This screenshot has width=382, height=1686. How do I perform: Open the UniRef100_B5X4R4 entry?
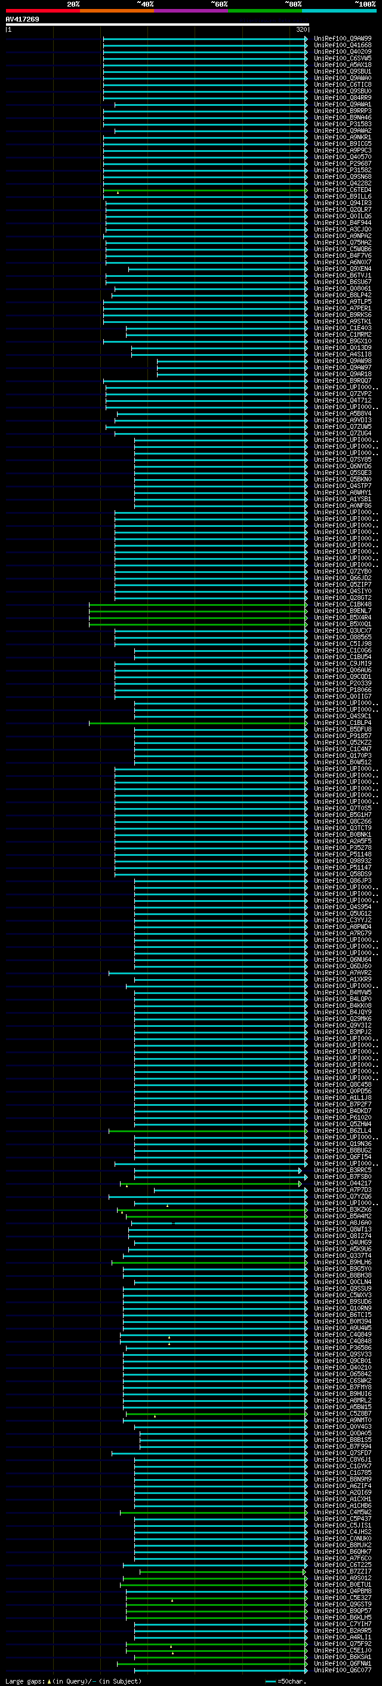coord(343,618)
